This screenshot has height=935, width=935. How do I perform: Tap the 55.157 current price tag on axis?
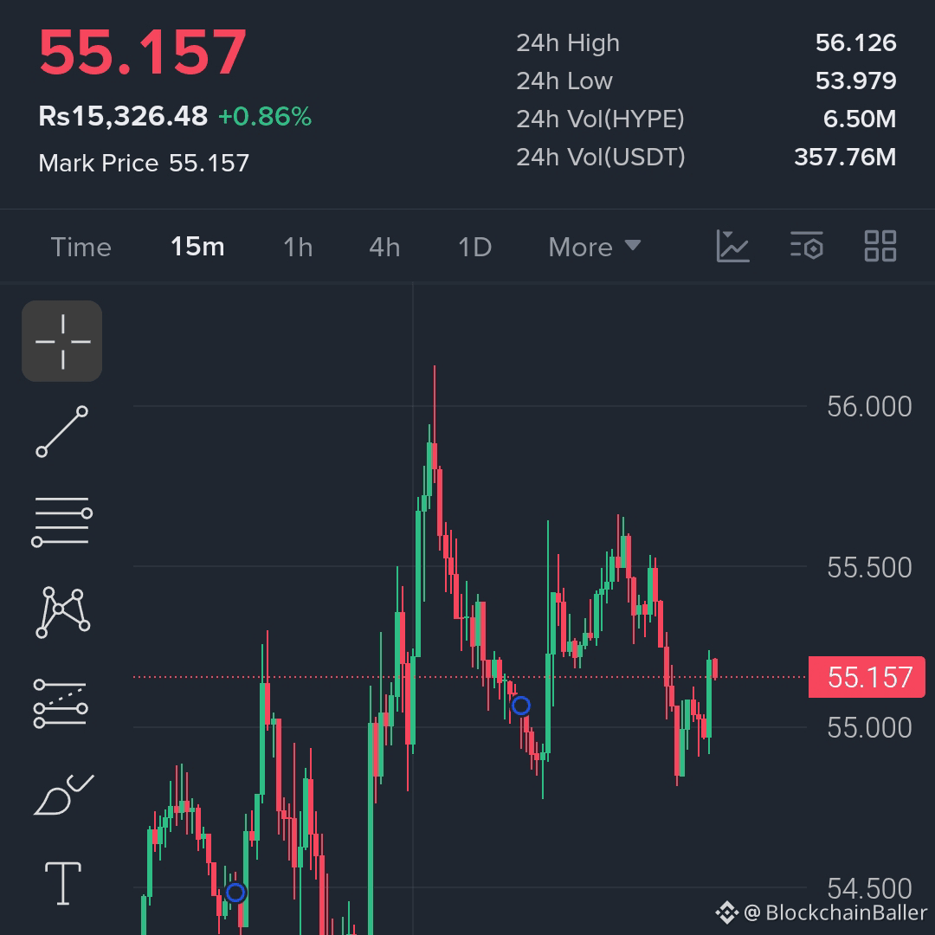pyautogui.click(x=867, y=677)
